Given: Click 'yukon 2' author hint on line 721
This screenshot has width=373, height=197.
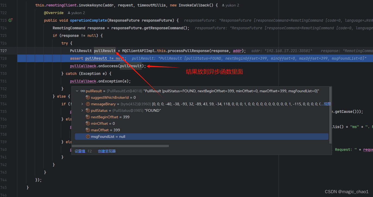Looking at the screenshot, I should 232,5.
